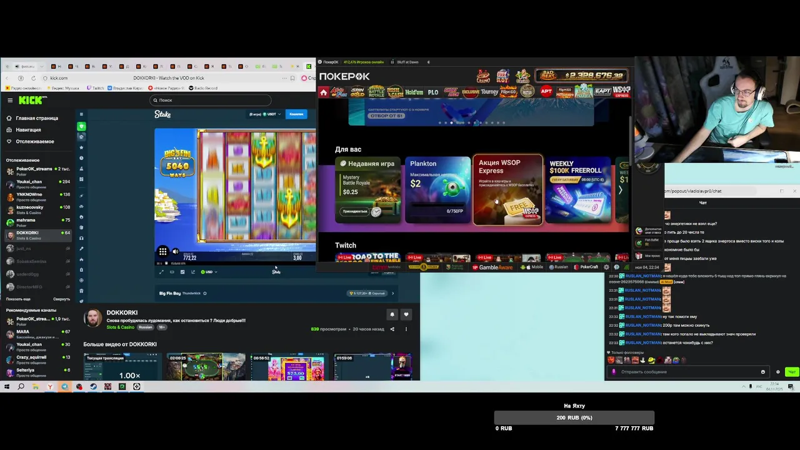
Task: Open USD display currency dropdown below game
Action: click(x=208, y=272)
